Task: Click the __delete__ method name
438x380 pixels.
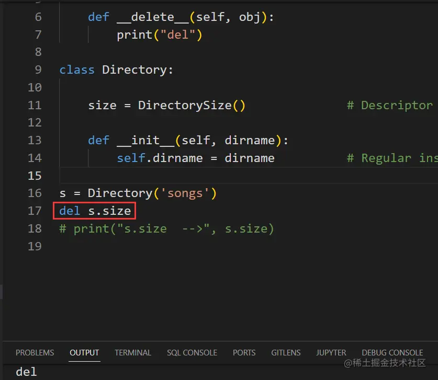Action: point(153,17)
